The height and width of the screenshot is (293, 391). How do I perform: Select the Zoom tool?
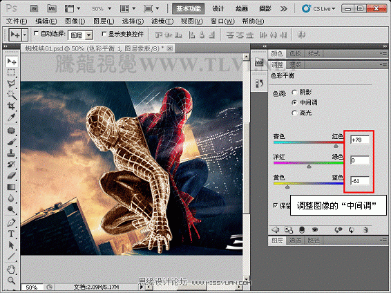(x=11, y=281)
